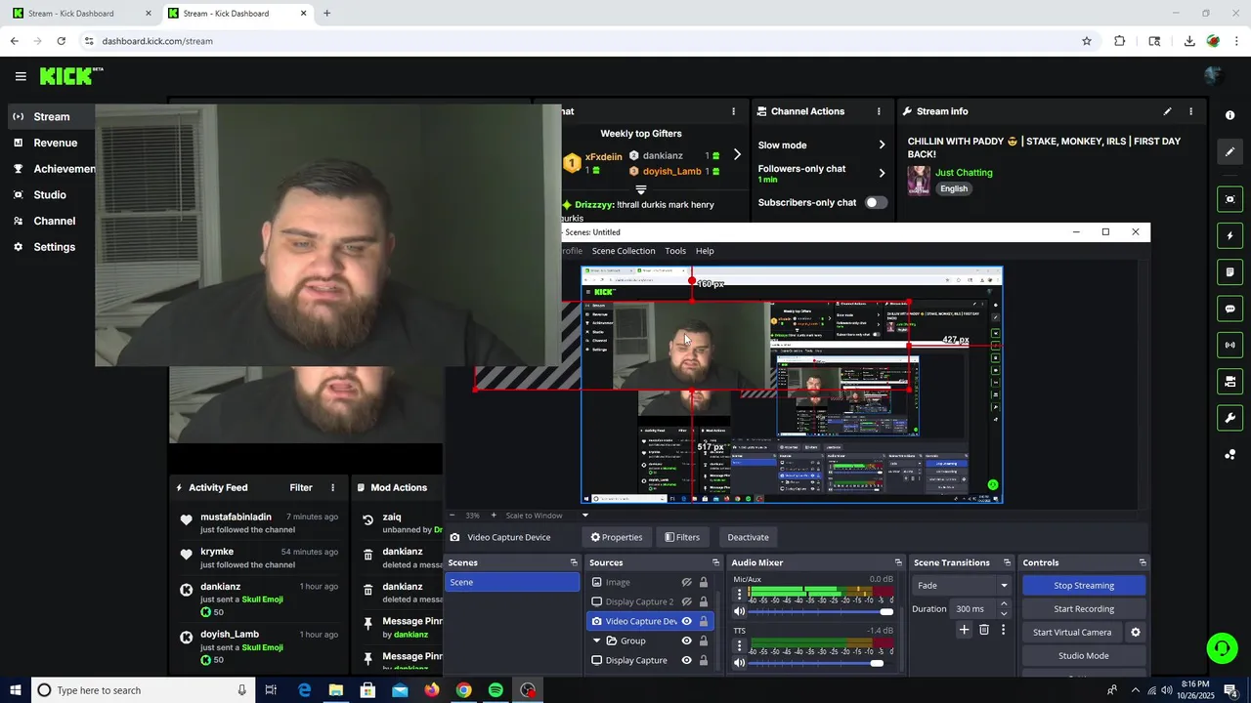Click the broadcast signal icon in sidebar
Viewport: 1251px width, 703px height.
(x=1229, y=345)
